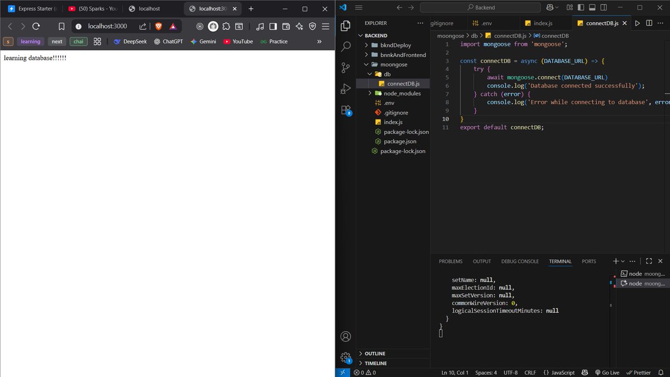This screenshot has height=377, width=670.
Task: Open the VS Code hamburger menu
Action: click(359, 8)
